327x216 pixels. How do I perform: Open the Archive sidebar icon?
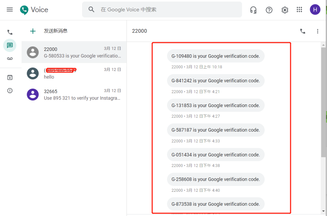(10, 78)
